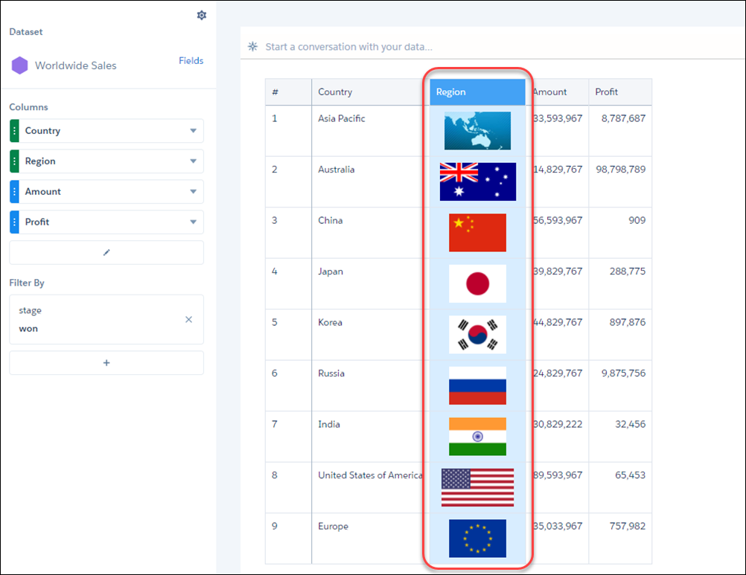The width and height of the screenshot is (746, 575).
Task: Select the Russia country cell
Action: click(371, 385)
